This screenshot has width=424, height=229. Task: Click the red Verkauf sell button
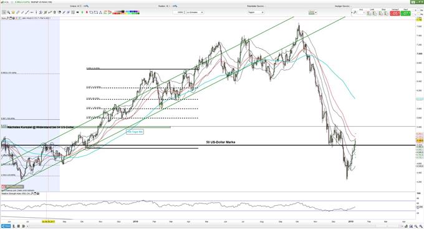coord(395,13)
